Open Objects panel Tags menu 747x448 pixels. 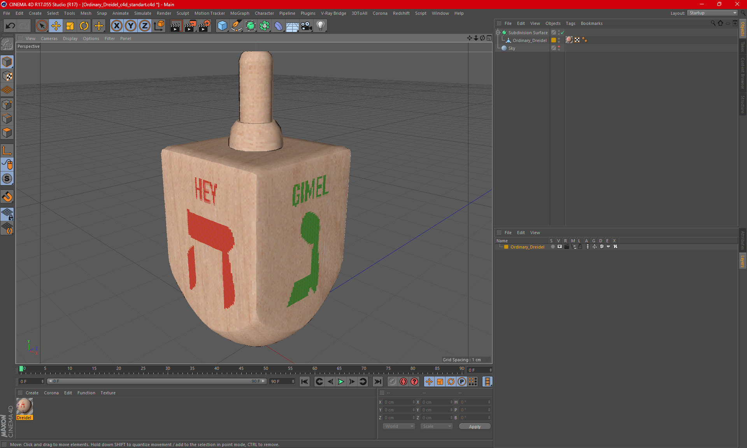[570, 23]
